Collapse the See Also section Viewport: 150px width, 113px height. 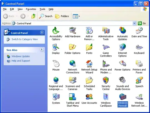(x=42, y=50)
